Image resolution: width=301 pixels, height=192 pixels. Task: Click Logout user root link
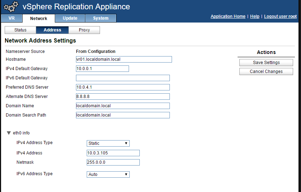pyautogui.click(x=280, y=16)
